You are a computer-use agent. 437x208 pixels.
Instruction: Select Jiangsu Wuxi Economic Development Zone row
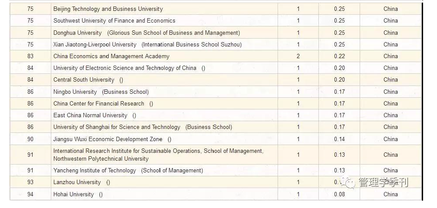(x=215, y=139)
